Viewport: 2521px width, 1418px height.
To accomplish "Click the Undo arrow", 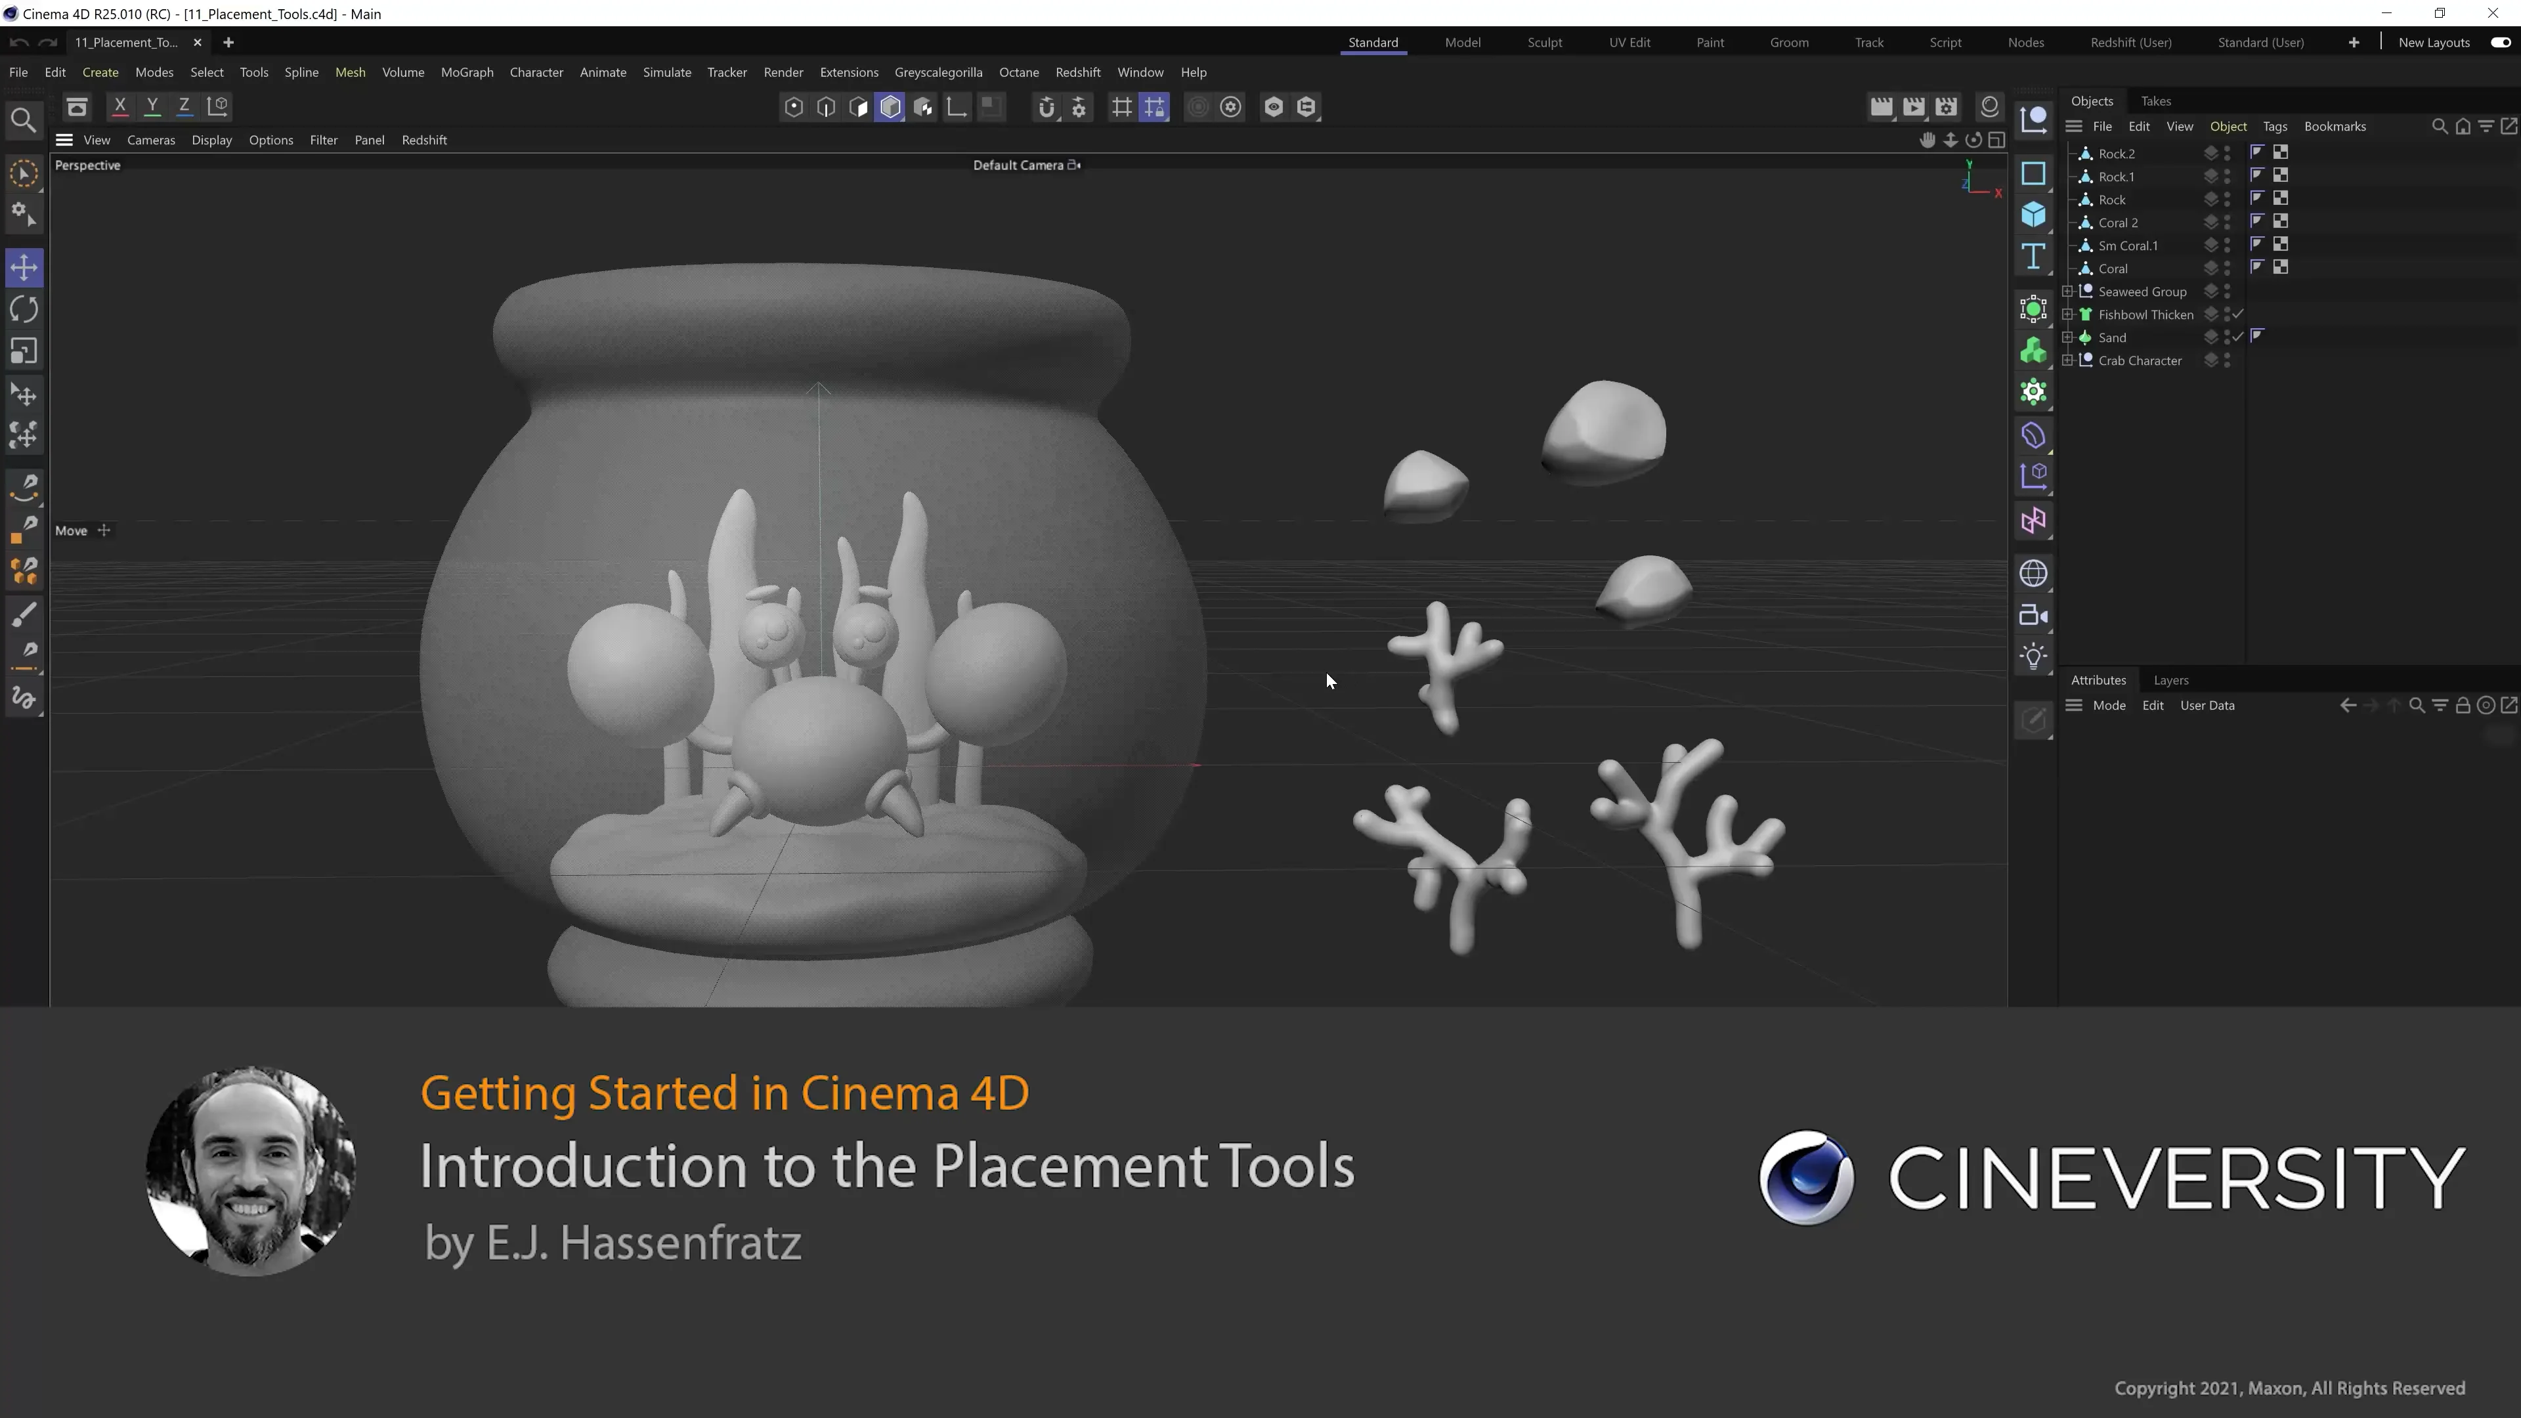I will [18, 42].
